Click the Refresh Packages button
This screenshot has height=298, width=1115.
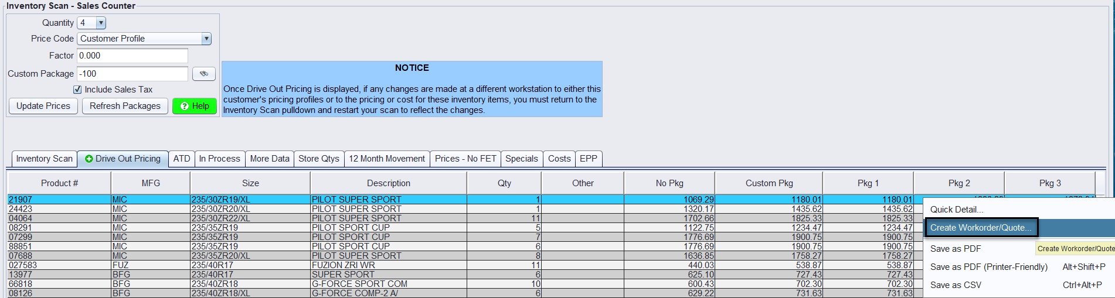point(125,106)
